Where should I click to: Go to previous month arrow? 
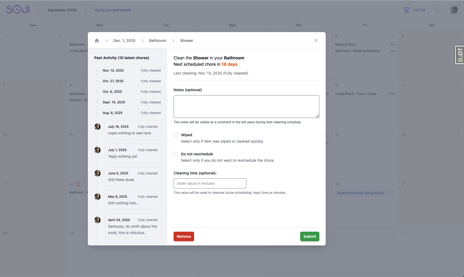pos(39,10)
